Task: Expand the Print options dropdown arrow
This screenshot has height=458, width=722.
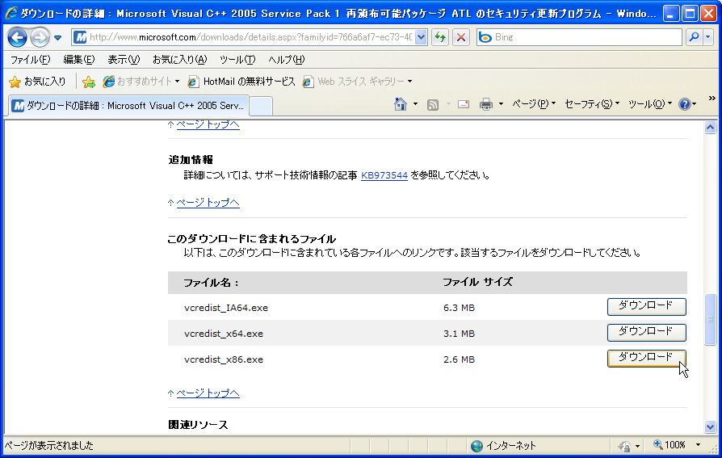Action: pos(501,104)
